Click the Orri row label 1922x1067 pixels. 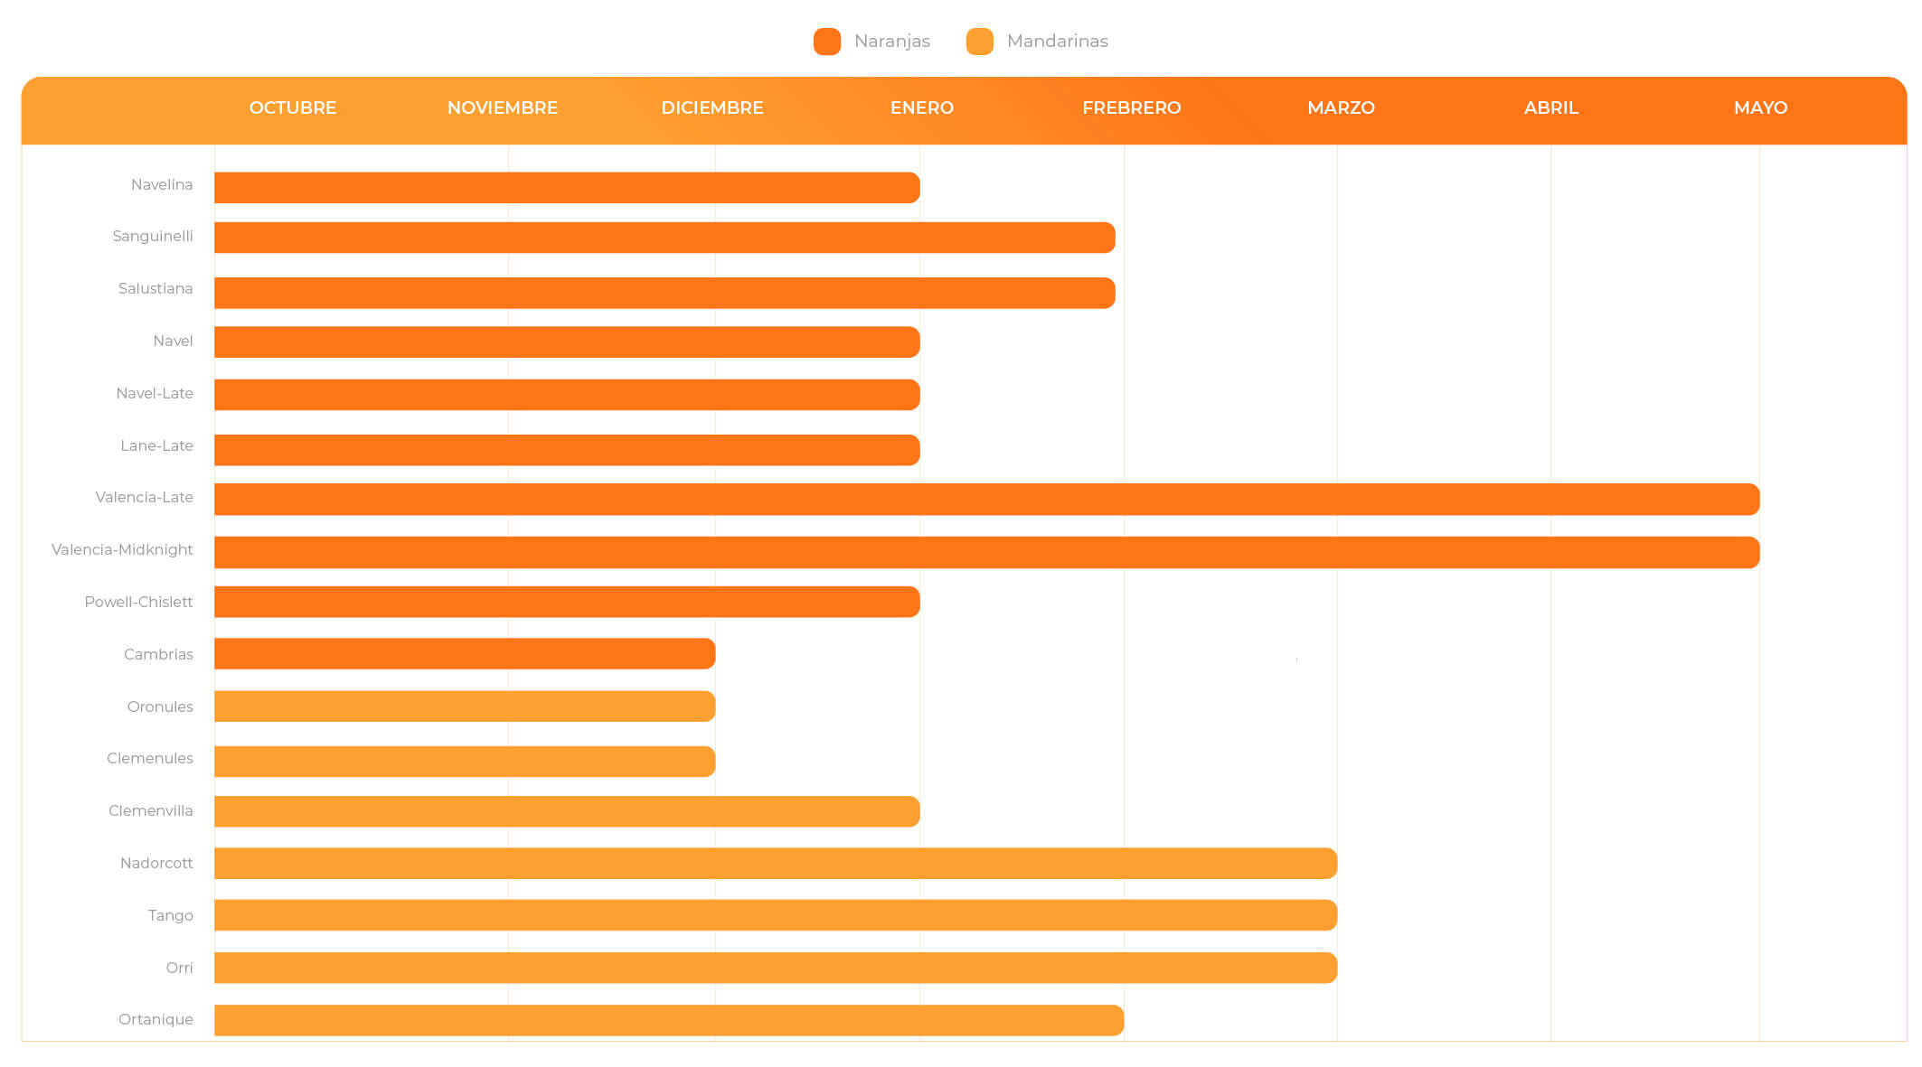pyautogui.click(x=179, y=968)
